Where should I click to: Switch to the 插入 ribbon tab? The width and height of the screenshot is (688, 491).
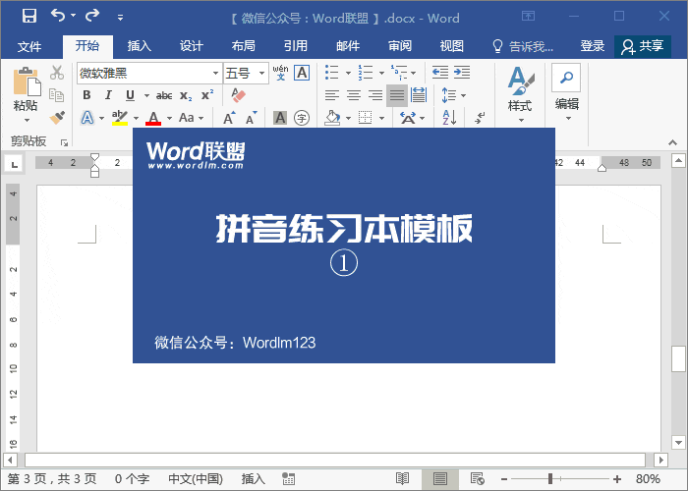click(x=140, y=46)
